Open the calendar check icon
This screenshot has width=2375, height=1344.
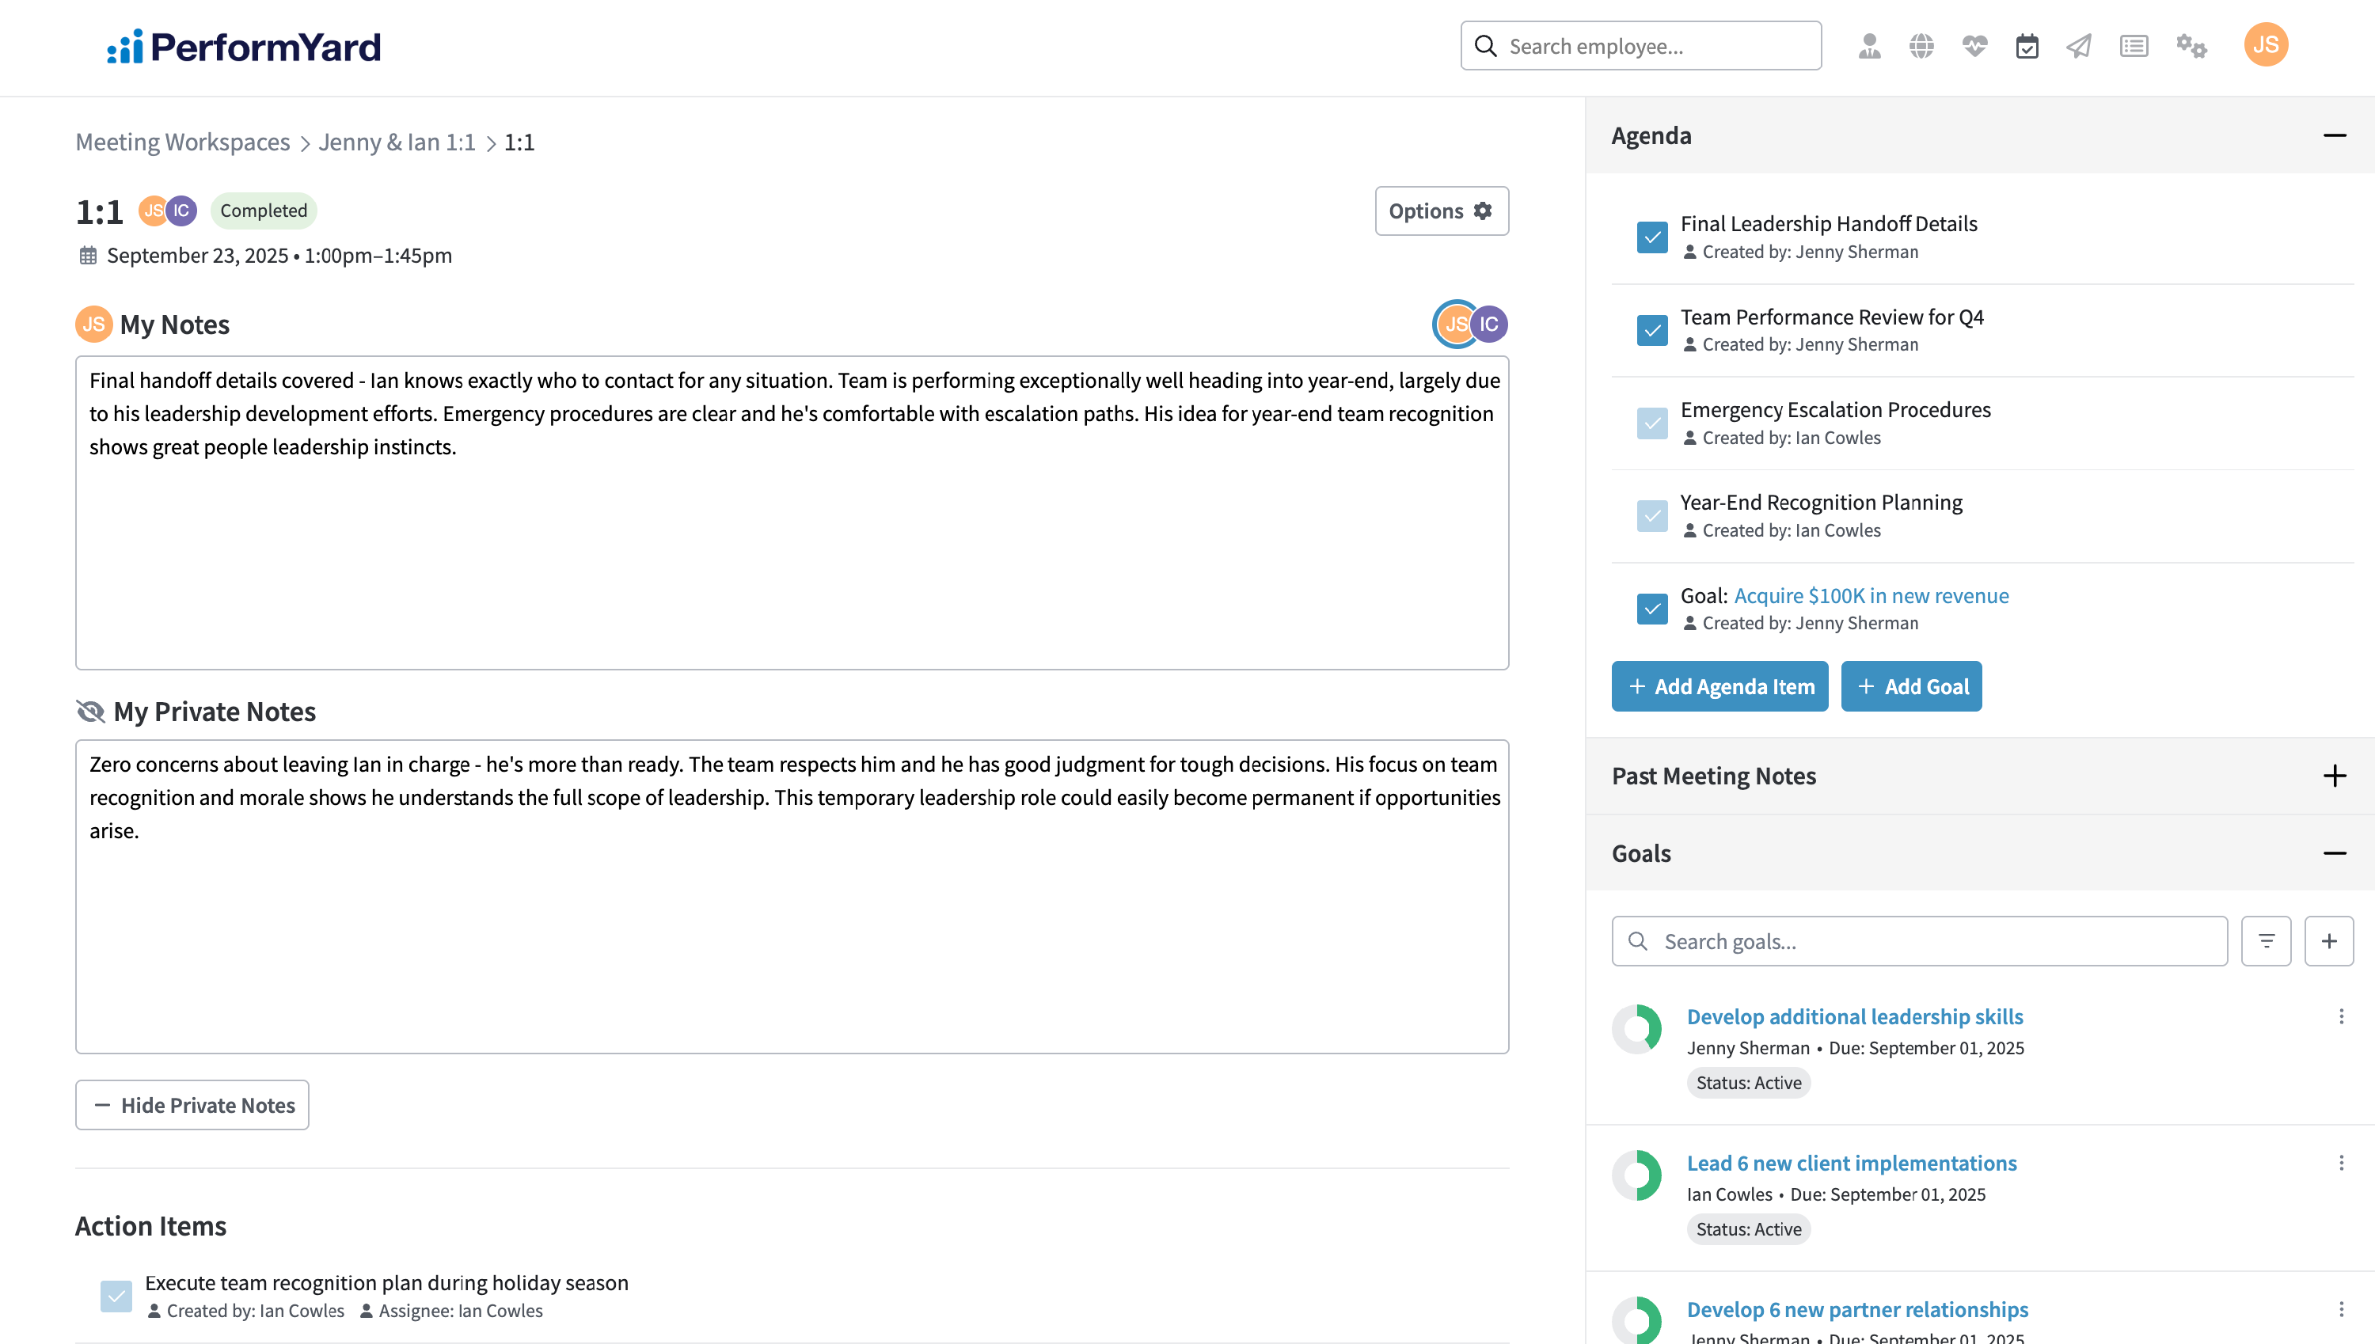coord(2027,46)
